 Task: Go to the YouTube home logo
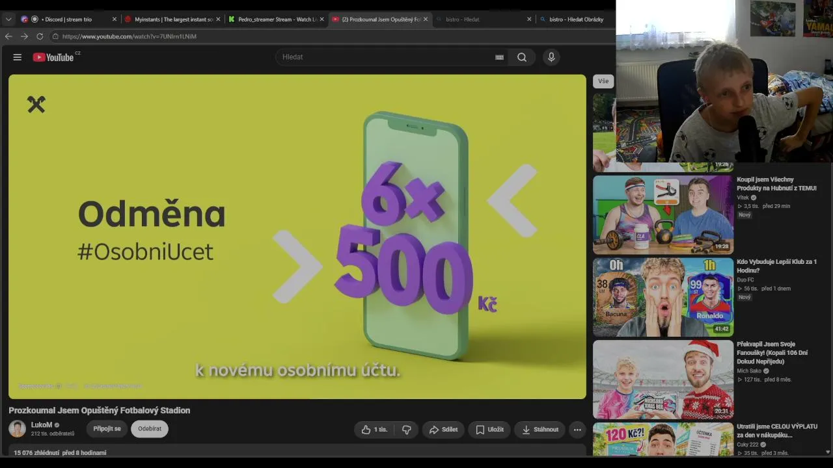pyautogui.click(x=53, y=57)
